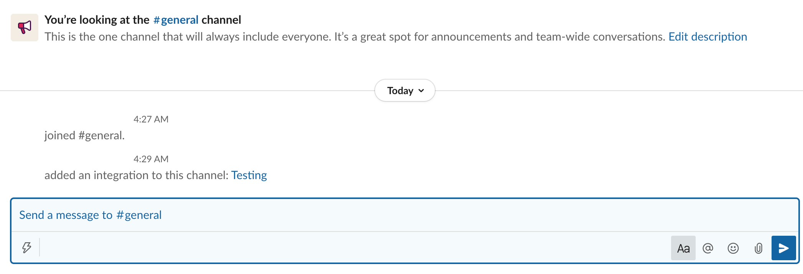Click the paperclip attach file icon
The image size is (803, 274).
(758, 248)
